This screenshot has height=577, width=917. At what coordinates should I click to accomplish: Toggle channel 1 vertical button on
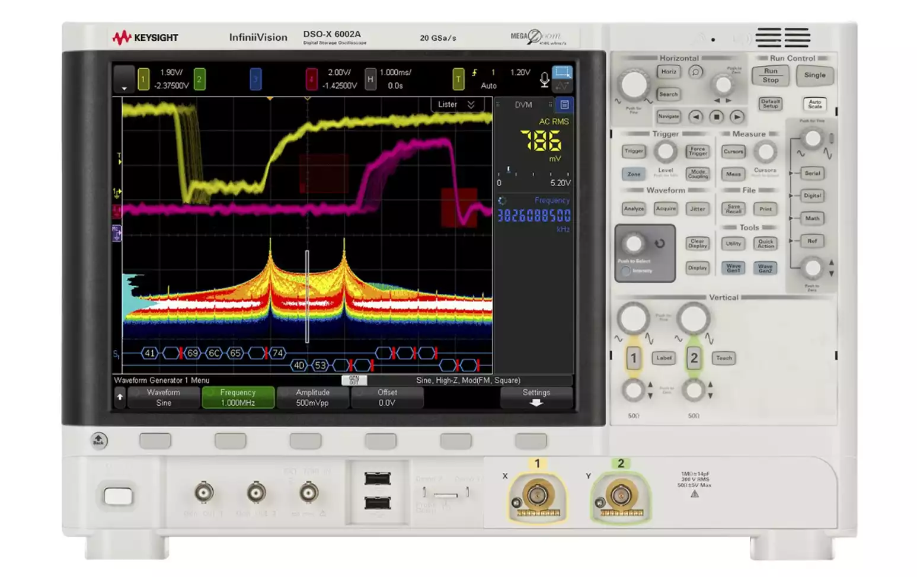[x=633, y=358]
